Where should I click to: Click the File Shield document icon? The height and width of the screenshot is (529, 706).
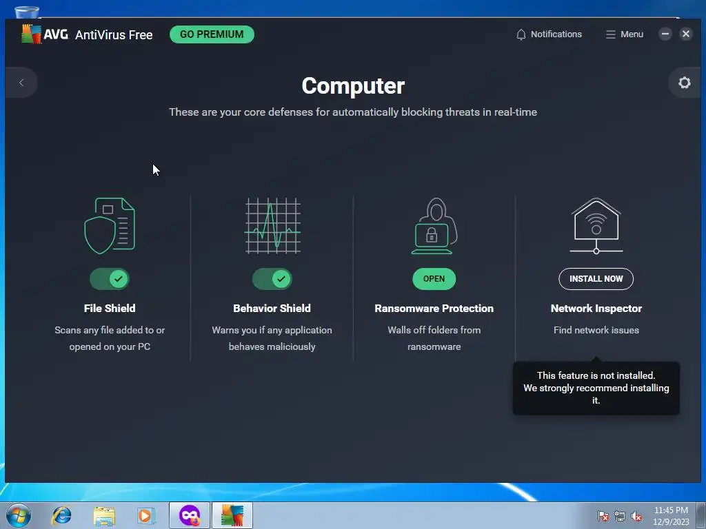point(110,226)
